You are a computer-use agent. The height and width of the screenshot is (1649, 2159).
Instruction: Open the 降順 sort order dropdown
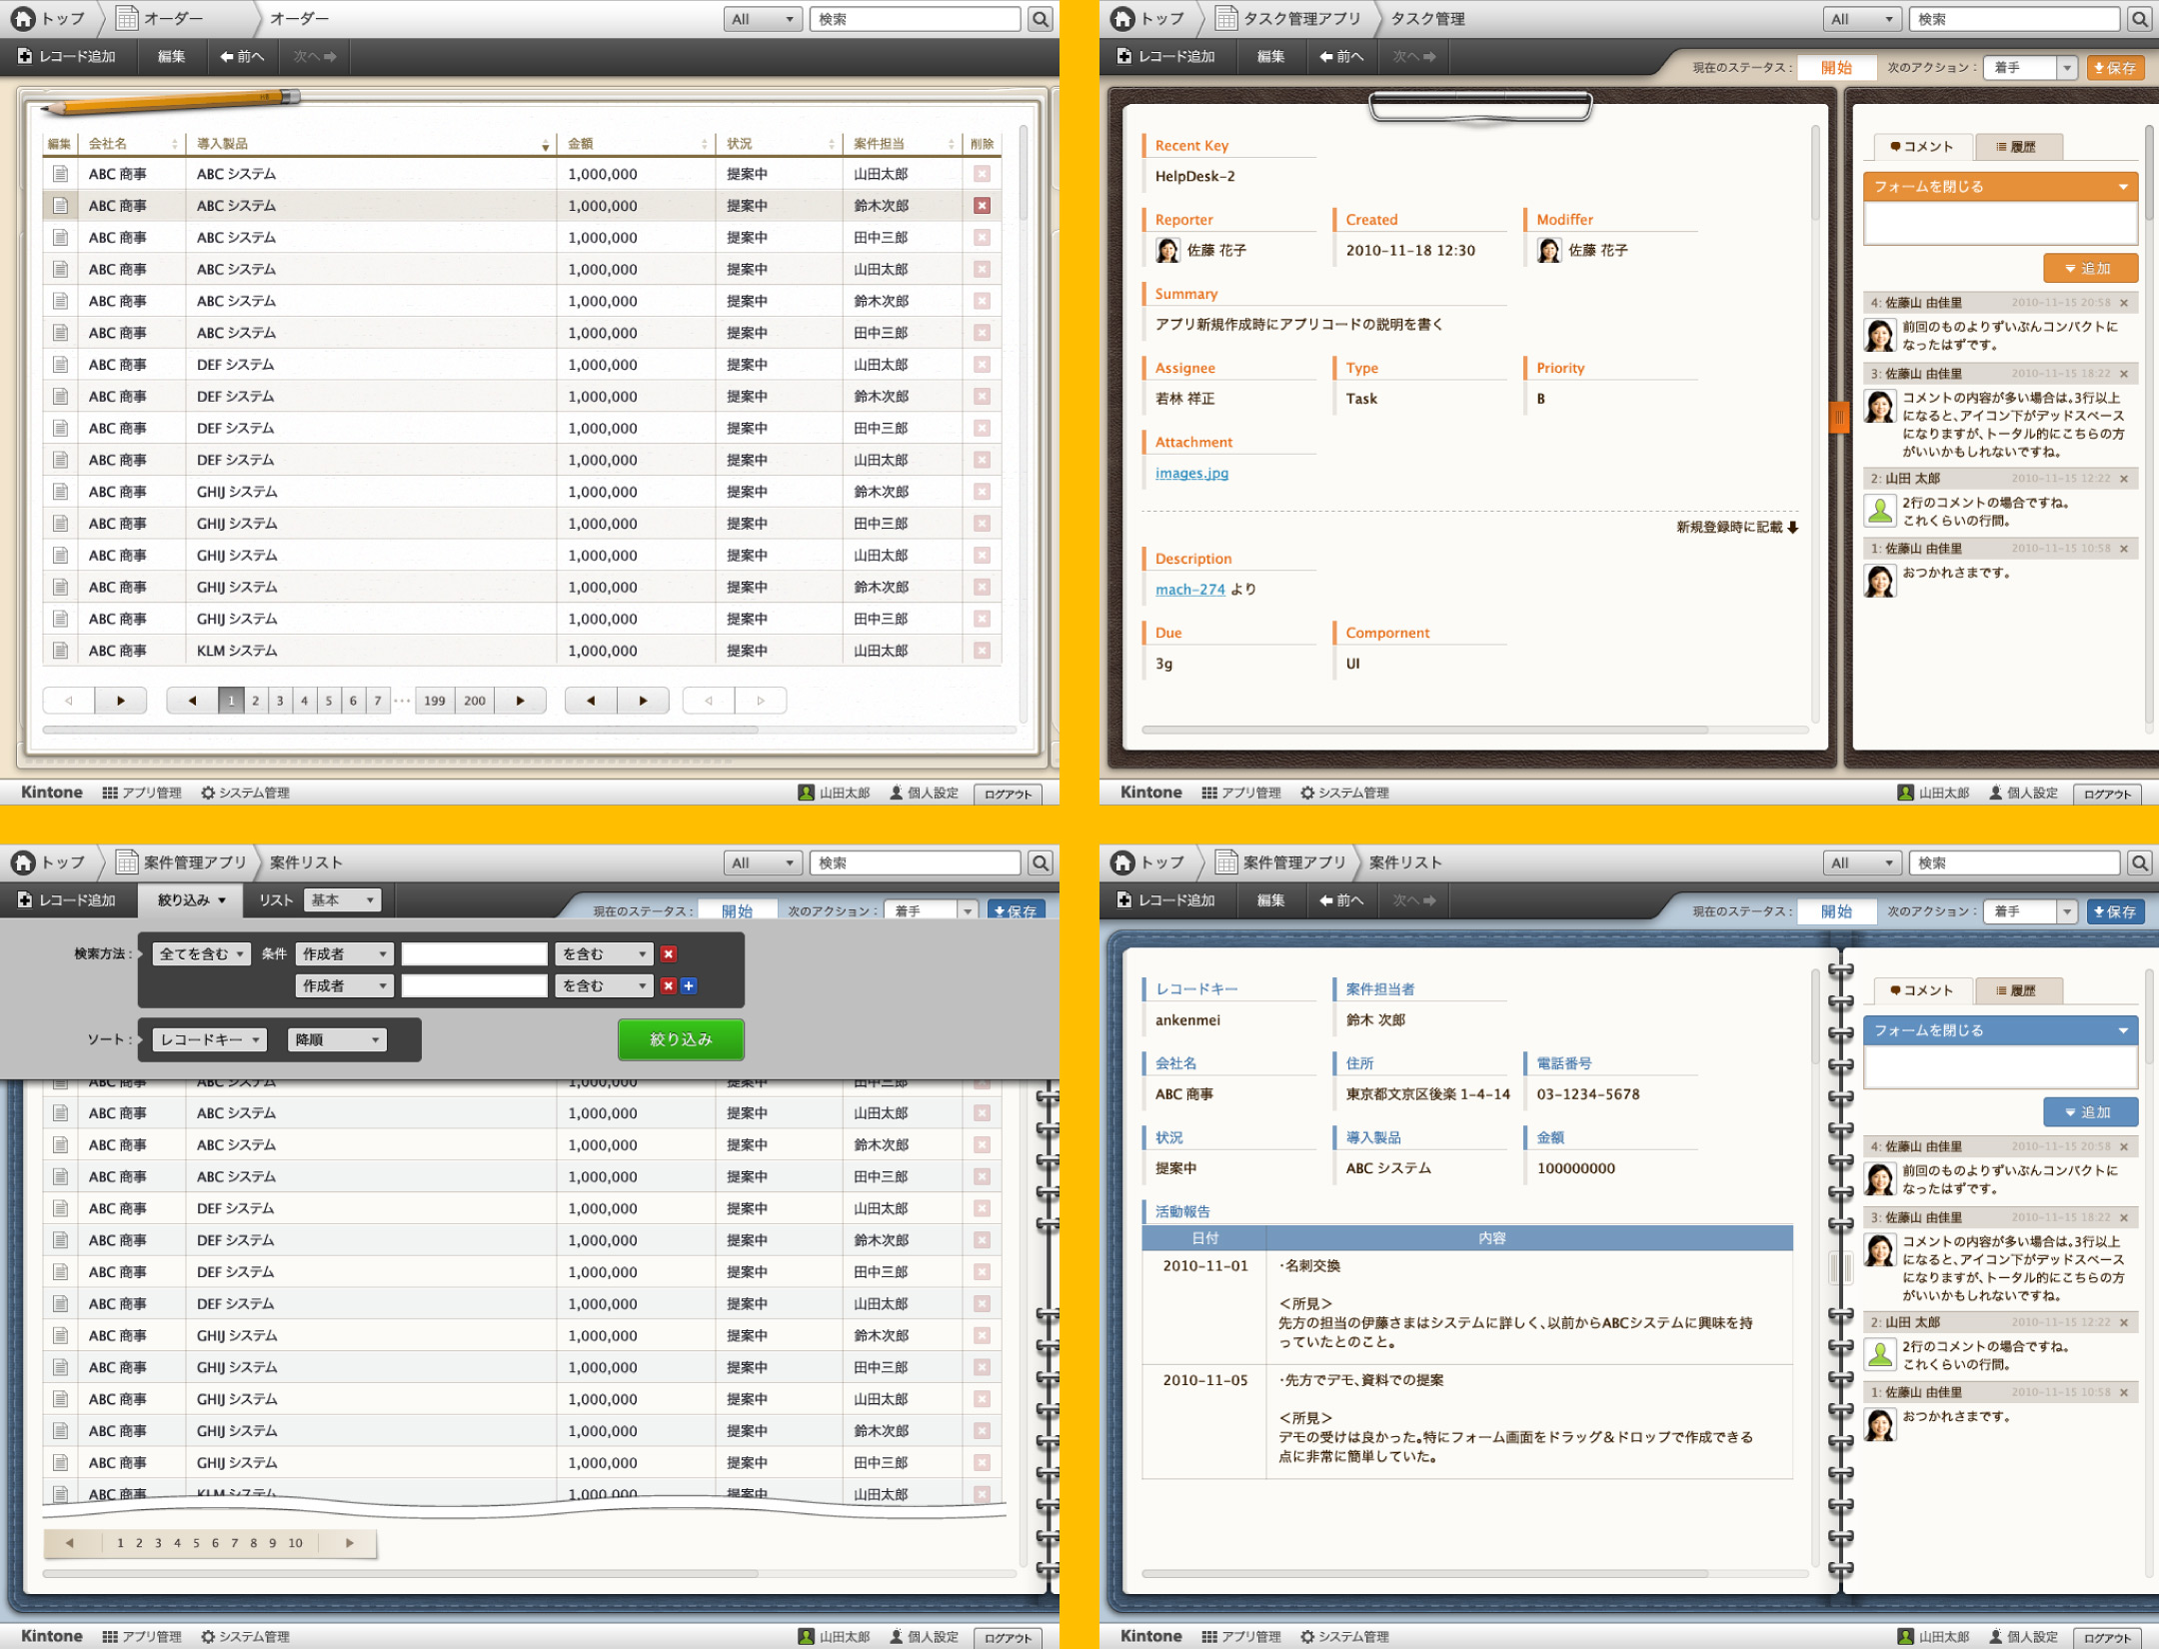click(x=336, y=1040)
